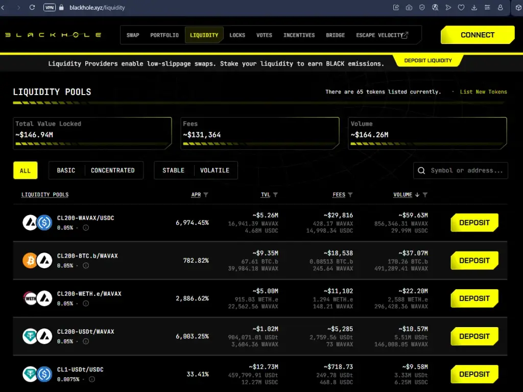
Task: Click the browser downloads icon
Action: tap(474, 7)
